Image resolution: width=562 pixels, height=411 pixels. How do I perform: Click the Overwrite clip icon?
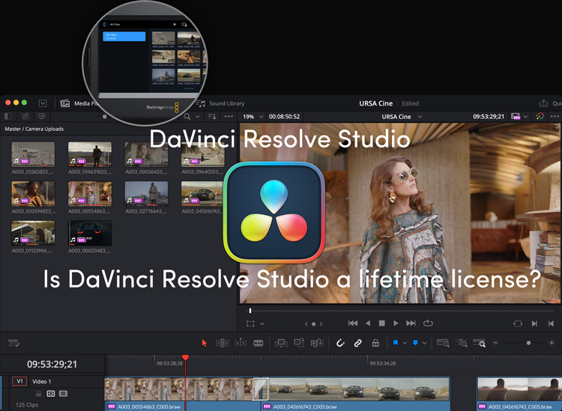pyautogui.click(x=299, y=343)
